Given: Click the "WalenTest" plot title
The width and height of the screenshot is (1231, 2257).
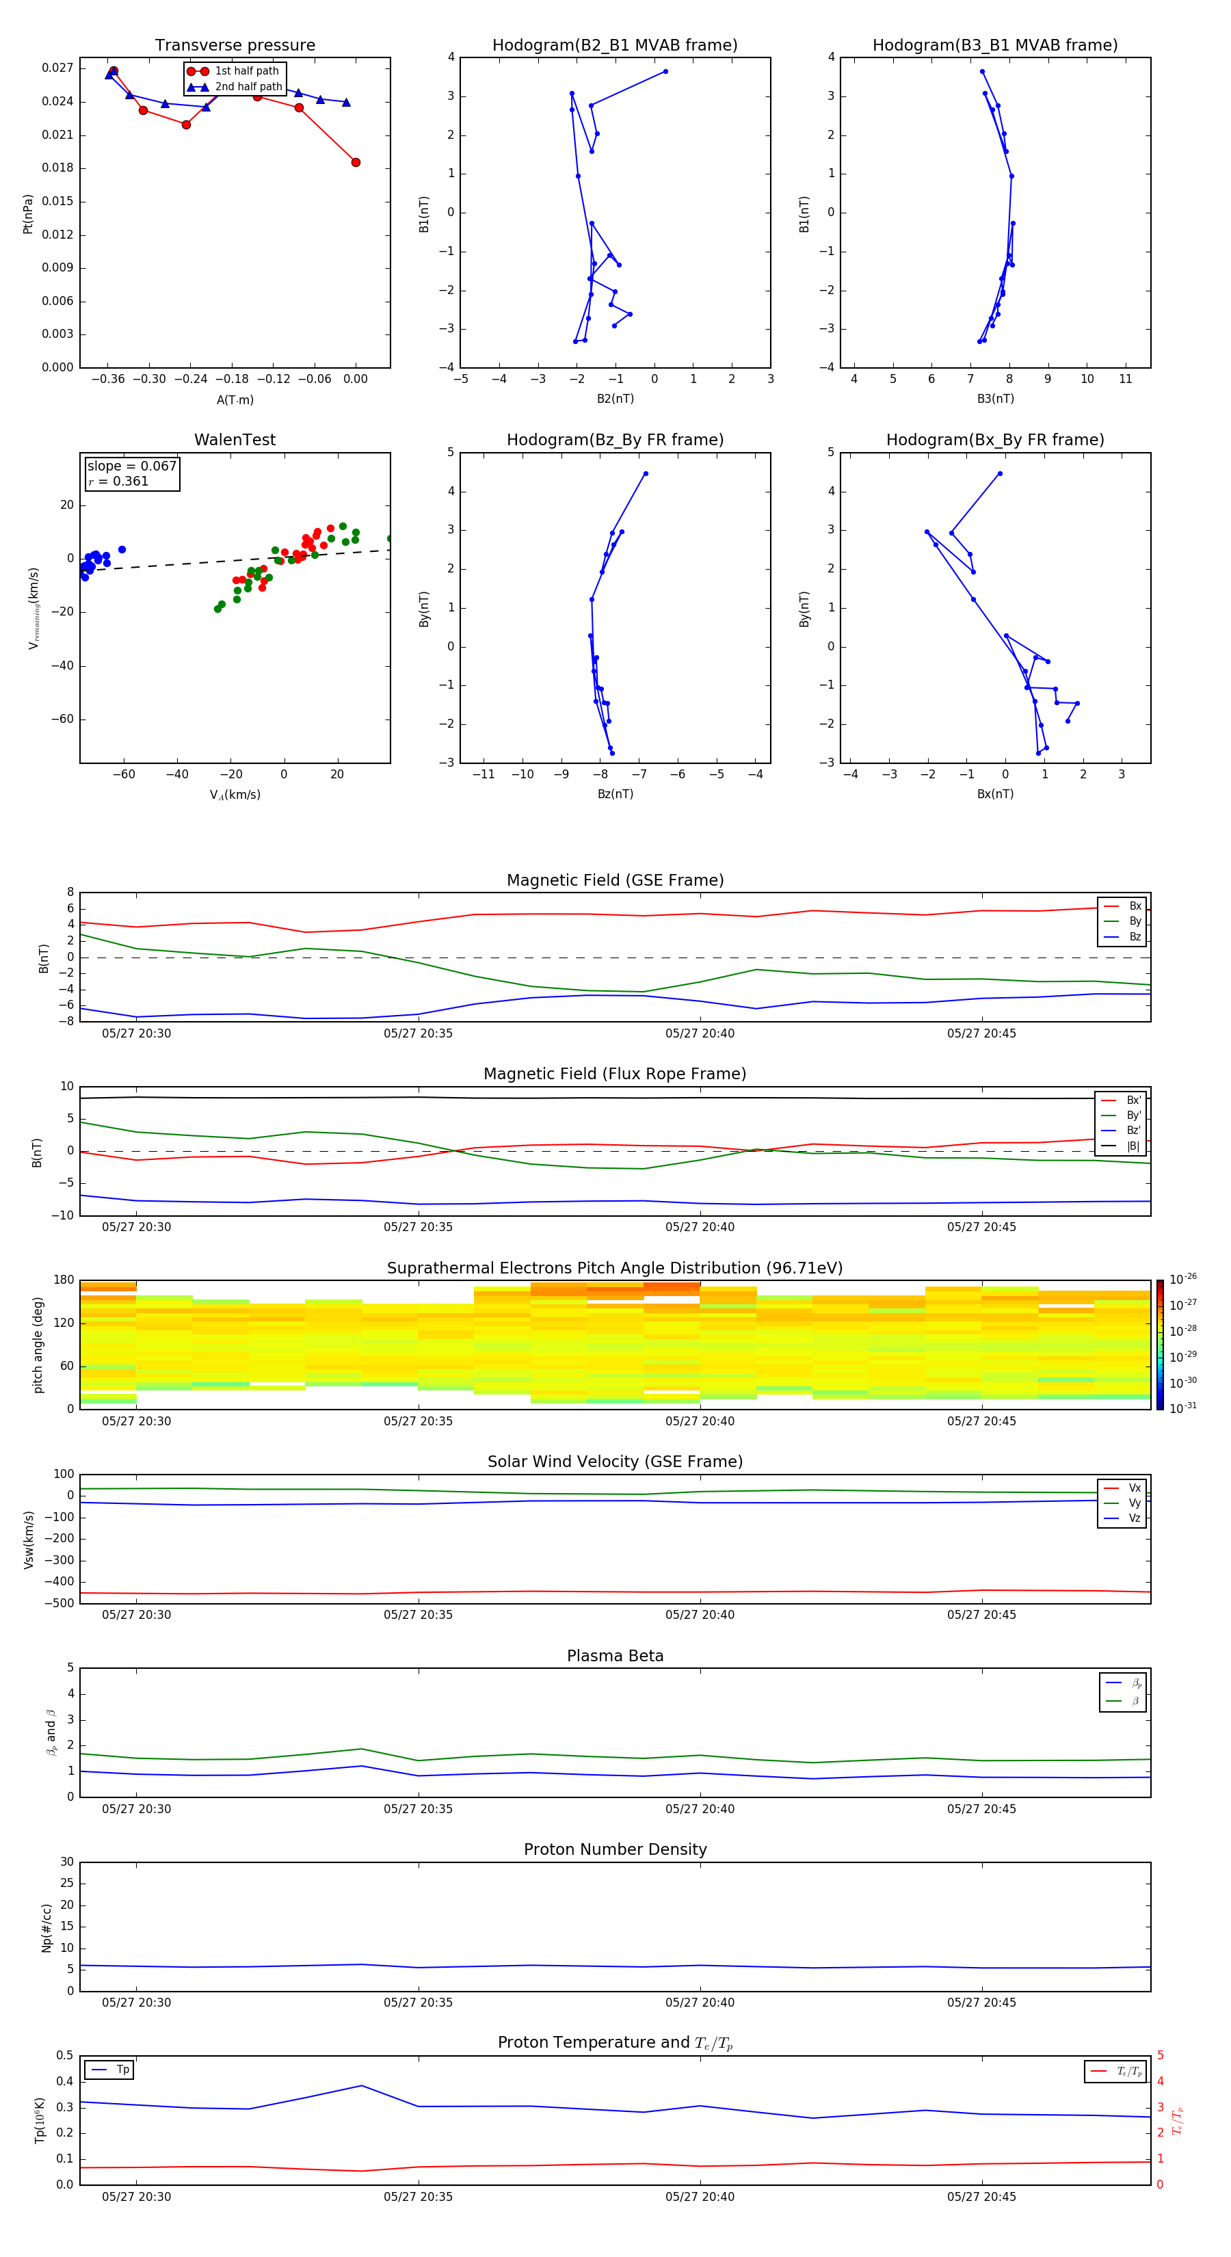Looking at the screenshot, I should (x=235, y=440).
